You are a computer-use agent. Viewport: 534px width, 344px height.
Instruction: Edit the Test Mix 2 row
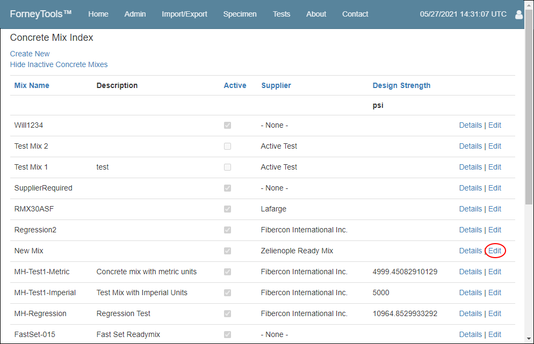tap(495, 147)
